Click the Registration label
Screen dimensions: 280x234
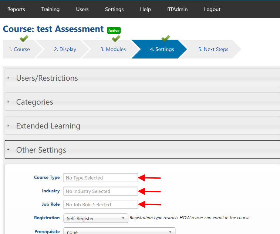pyautogui.click(x=47, y=218)
